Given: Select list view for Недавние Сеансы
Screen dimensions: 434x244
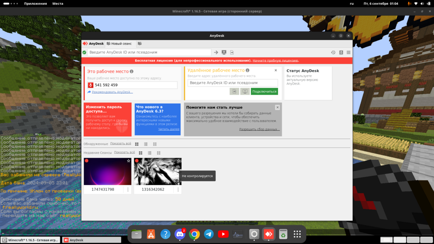Looking at the screenshot, I should point(150,153).
